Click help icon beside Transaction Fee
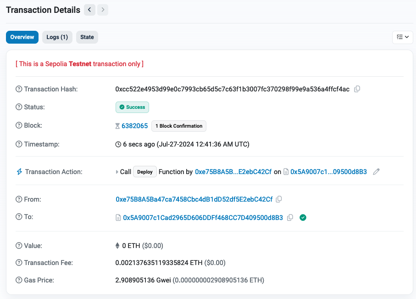416x299 pixels. (x=19, y=263)
